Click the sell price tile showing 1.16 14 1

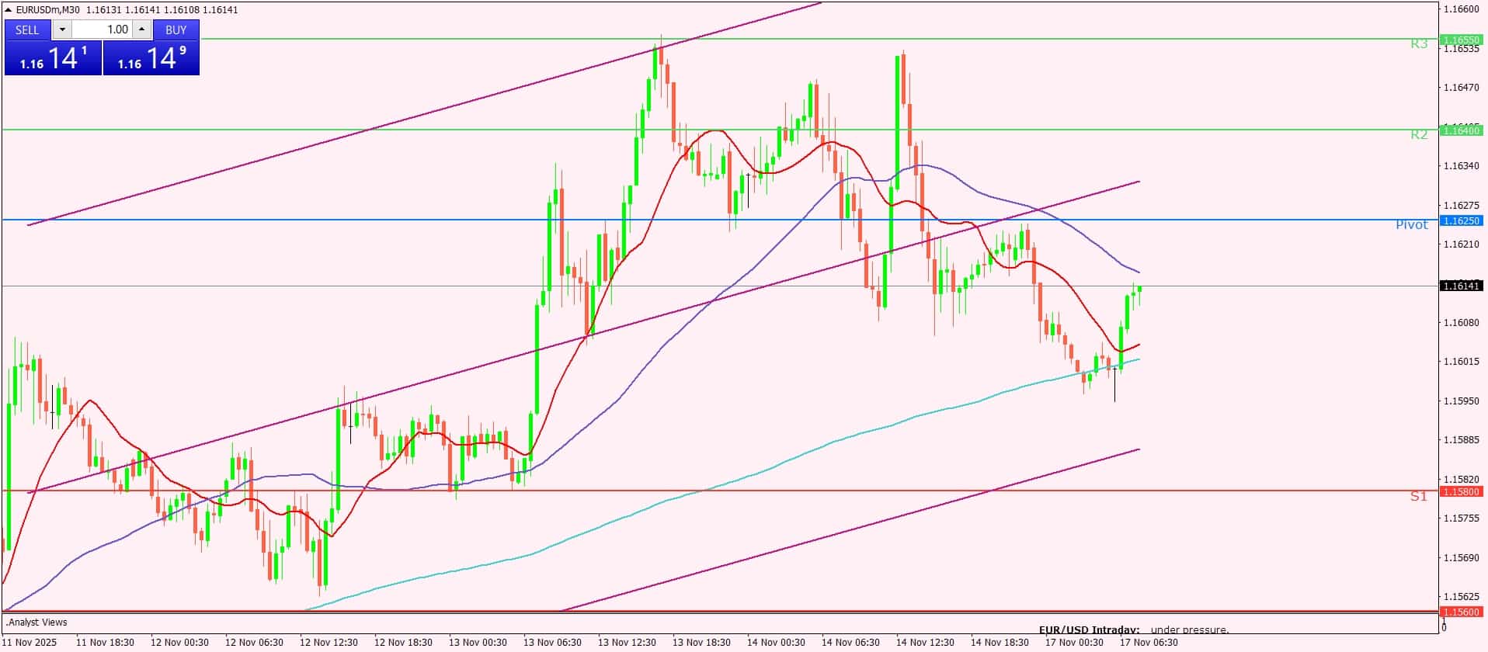pyautogui.click(x=54, y=58)
